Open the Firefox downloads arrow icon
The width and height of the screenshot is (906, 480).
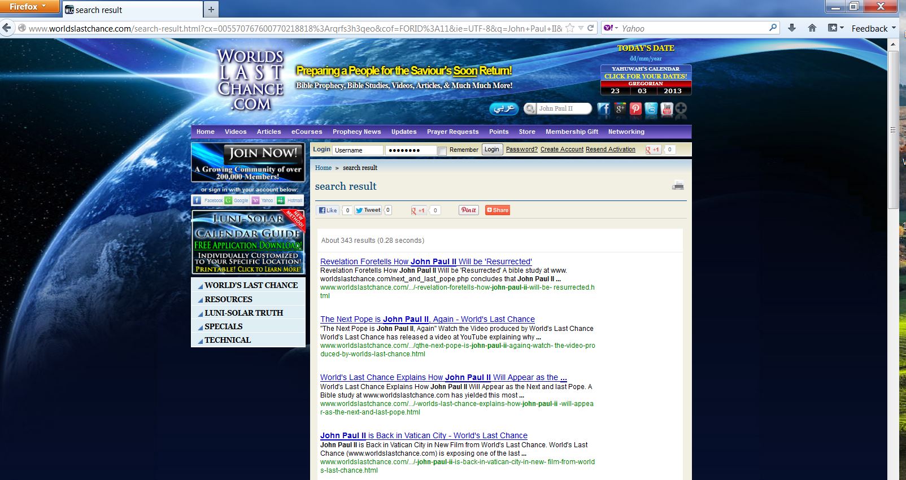pos(792,28)
